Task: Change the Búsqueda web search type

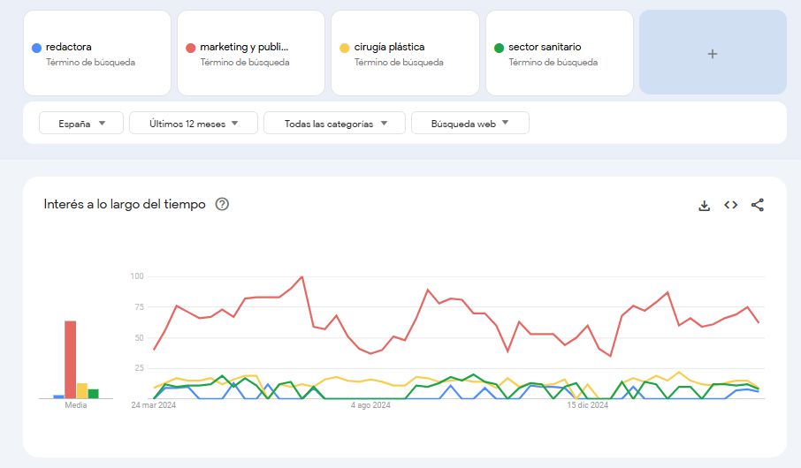Action: pyautogui.click(x=469, y=124)
